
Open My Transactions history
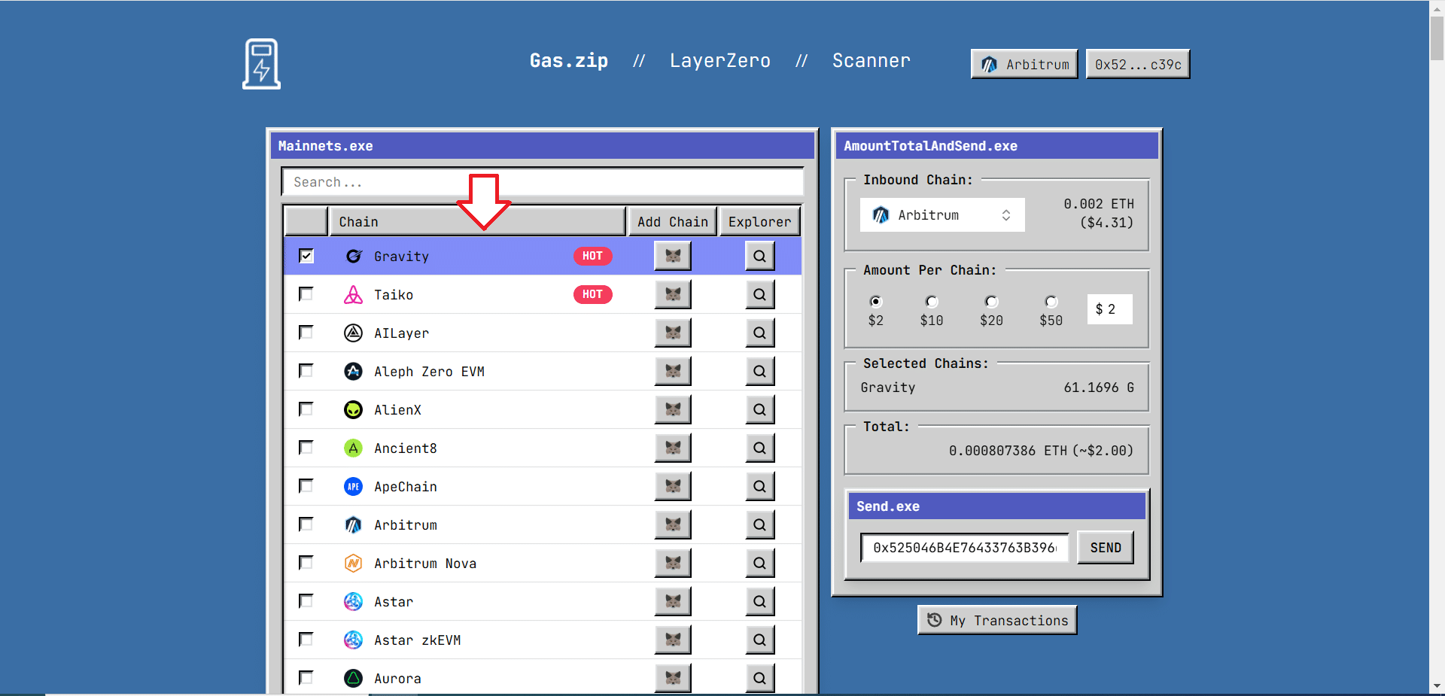997,620
